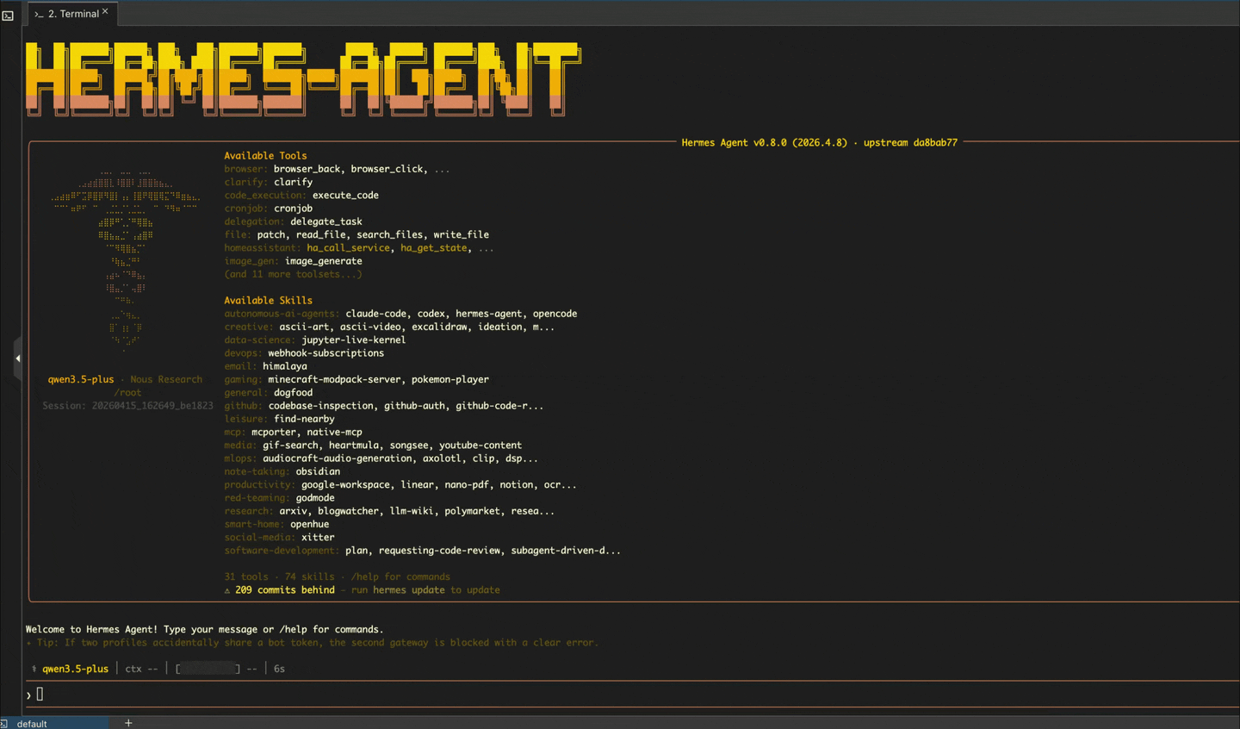Image resolution: width=1240 pixels, height=729 pixels.
Task: Click "opencode" skill name
Action: [555, 314]
